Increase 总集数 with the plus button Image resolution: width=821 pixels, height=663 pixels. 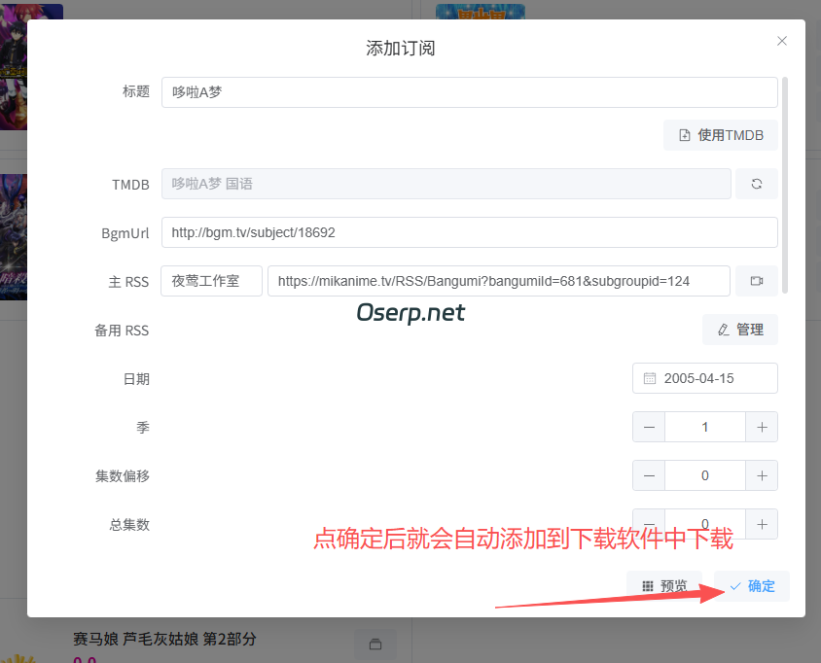762,524
